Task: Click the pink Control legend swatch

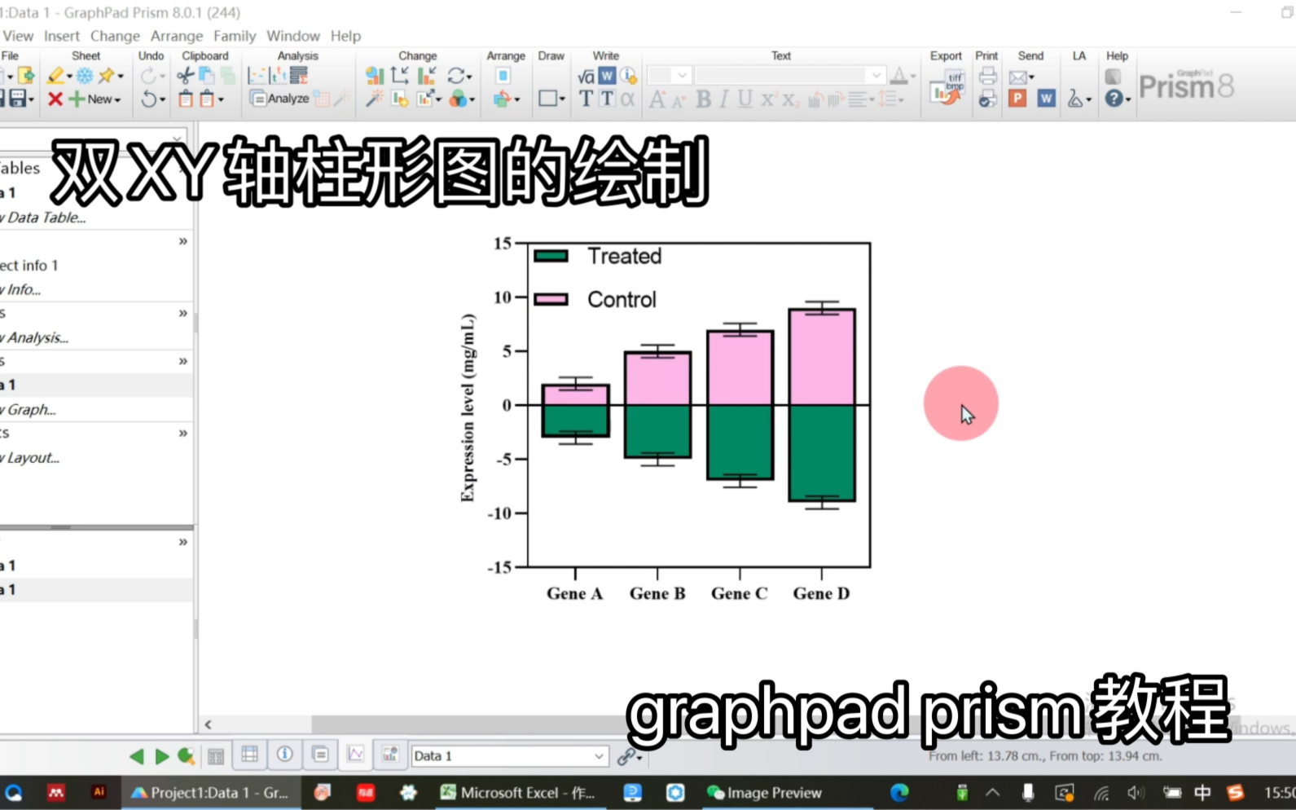Action: 551,299
